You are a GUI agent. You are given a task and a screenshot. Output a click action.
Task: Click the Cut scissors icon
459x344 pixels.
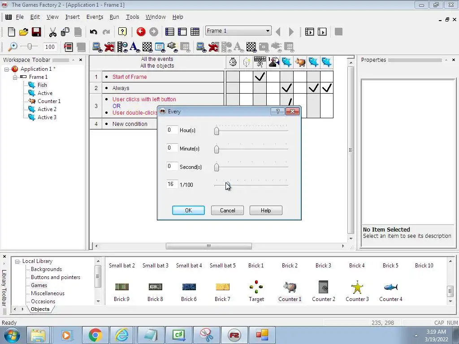click(53, 32)
